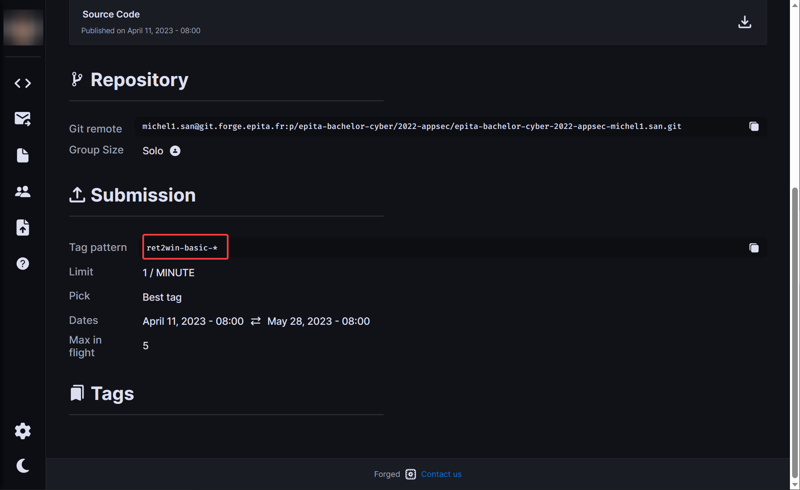
Task: Copy the Git remote URL
Action: (754, 127)
